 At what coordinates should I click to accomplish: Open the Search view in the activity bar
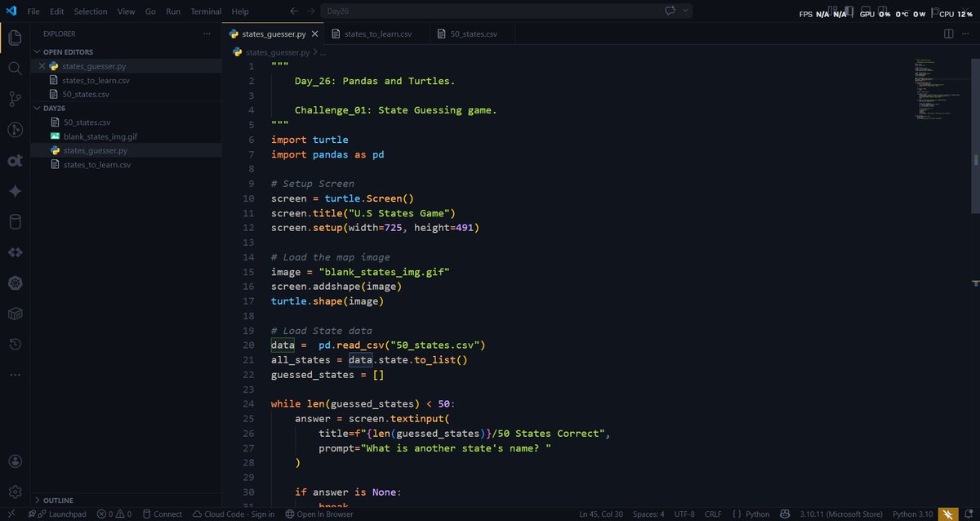[15, 68]
